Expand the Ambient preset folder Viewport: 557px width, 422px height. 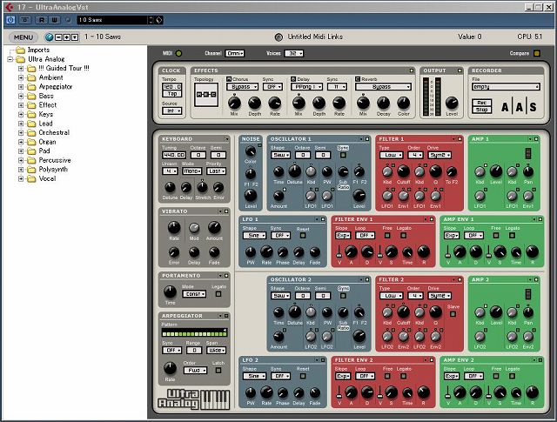[x=20, y=77]
